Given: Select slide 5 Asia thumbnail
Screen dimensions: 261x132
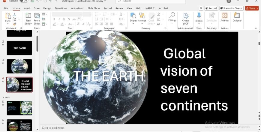Looking at the screenshot, I should tap(19, 108).
